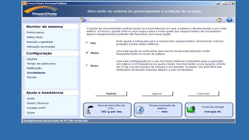Open Opções under Configuração
This screenshot has width=249, height=140.
[32, 59]
